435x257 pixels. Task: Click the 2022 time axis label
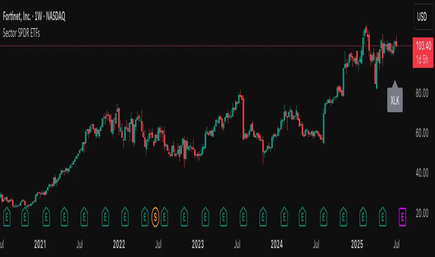coord(119,244)
